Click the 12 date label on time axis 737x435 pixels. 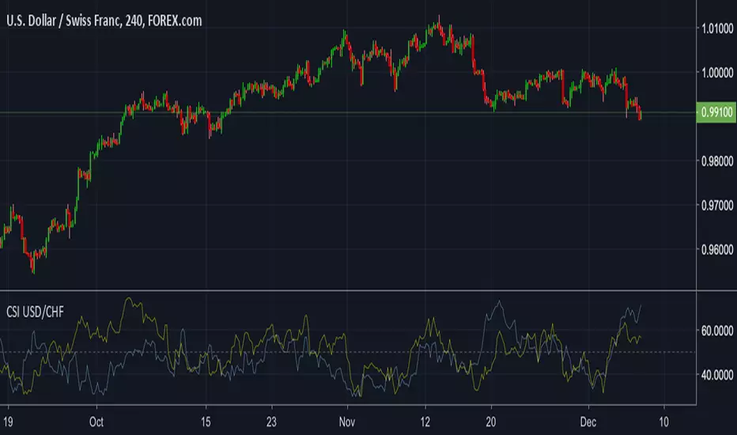425,422
